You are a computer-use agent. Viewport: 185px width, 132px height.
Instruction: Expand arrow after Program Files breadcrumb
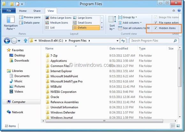click(89, 41)
